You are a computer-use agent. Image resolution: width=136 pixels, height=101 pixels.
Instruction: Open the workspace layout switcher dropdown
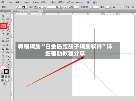click(x=95, y=2)
